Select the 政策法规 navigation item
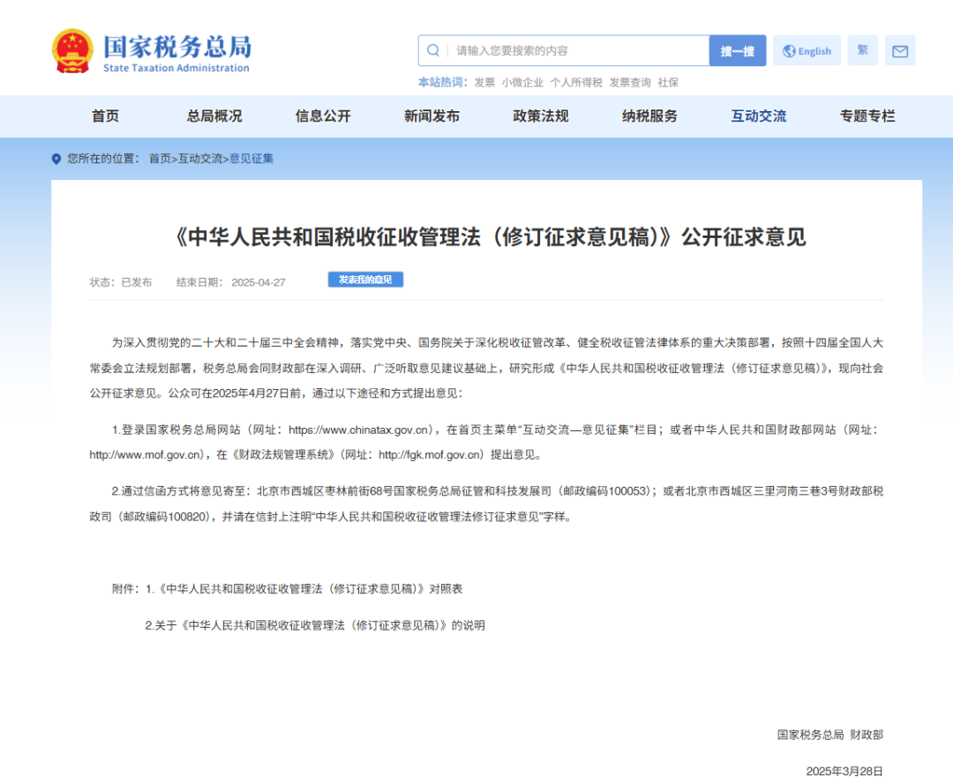 (x=539, y=116)
